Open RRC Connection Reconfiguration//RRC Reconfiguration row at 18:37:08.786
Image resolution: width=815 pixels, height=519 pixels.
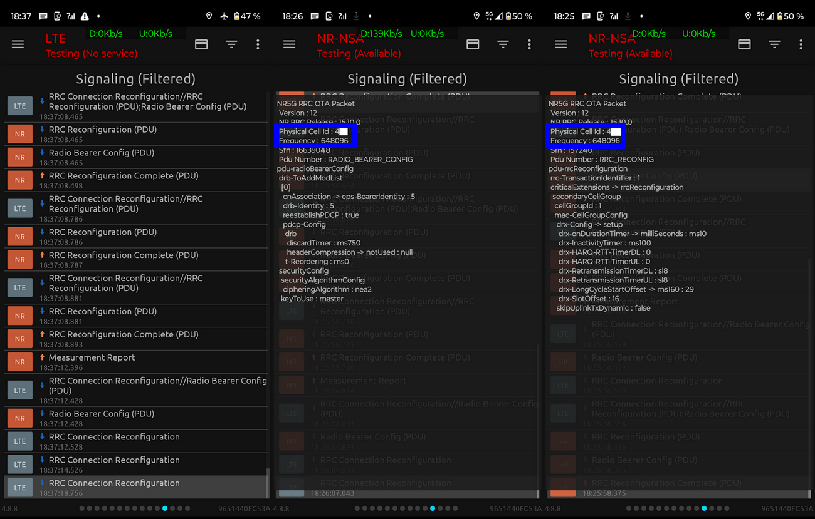(x=136, y=208)
